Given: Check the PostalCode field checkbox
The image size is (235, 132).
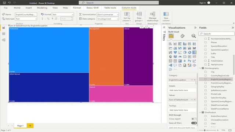Looking at the screenshot, I should coord(206,94).
